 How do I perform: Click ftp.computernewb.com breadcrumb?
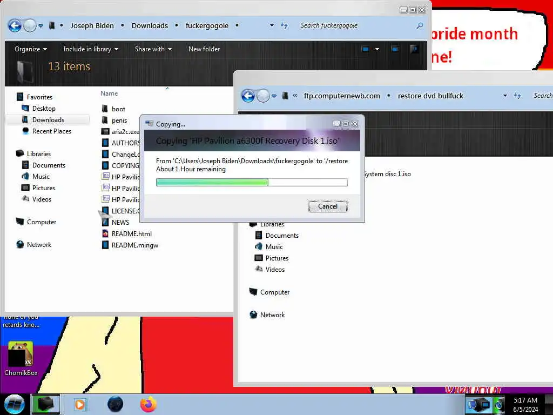[342, 96]
